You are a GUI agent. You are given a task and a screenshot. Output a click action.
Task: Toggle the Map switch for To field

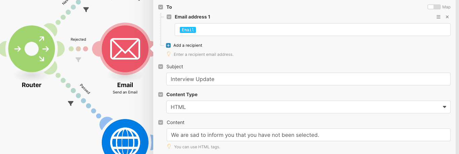(434, 7)
